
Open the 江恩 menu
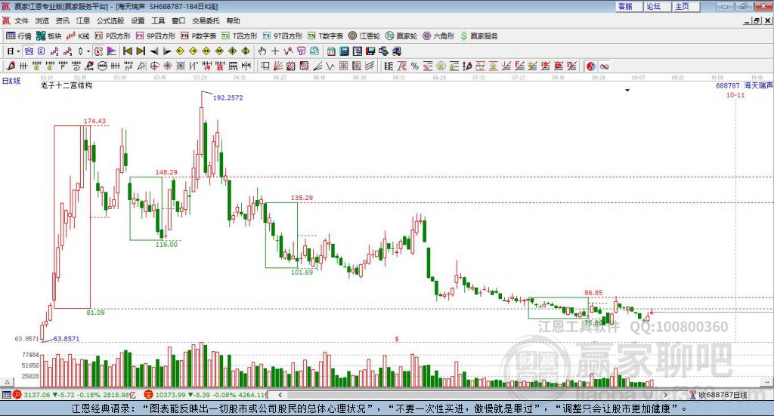tap(83, 20)
